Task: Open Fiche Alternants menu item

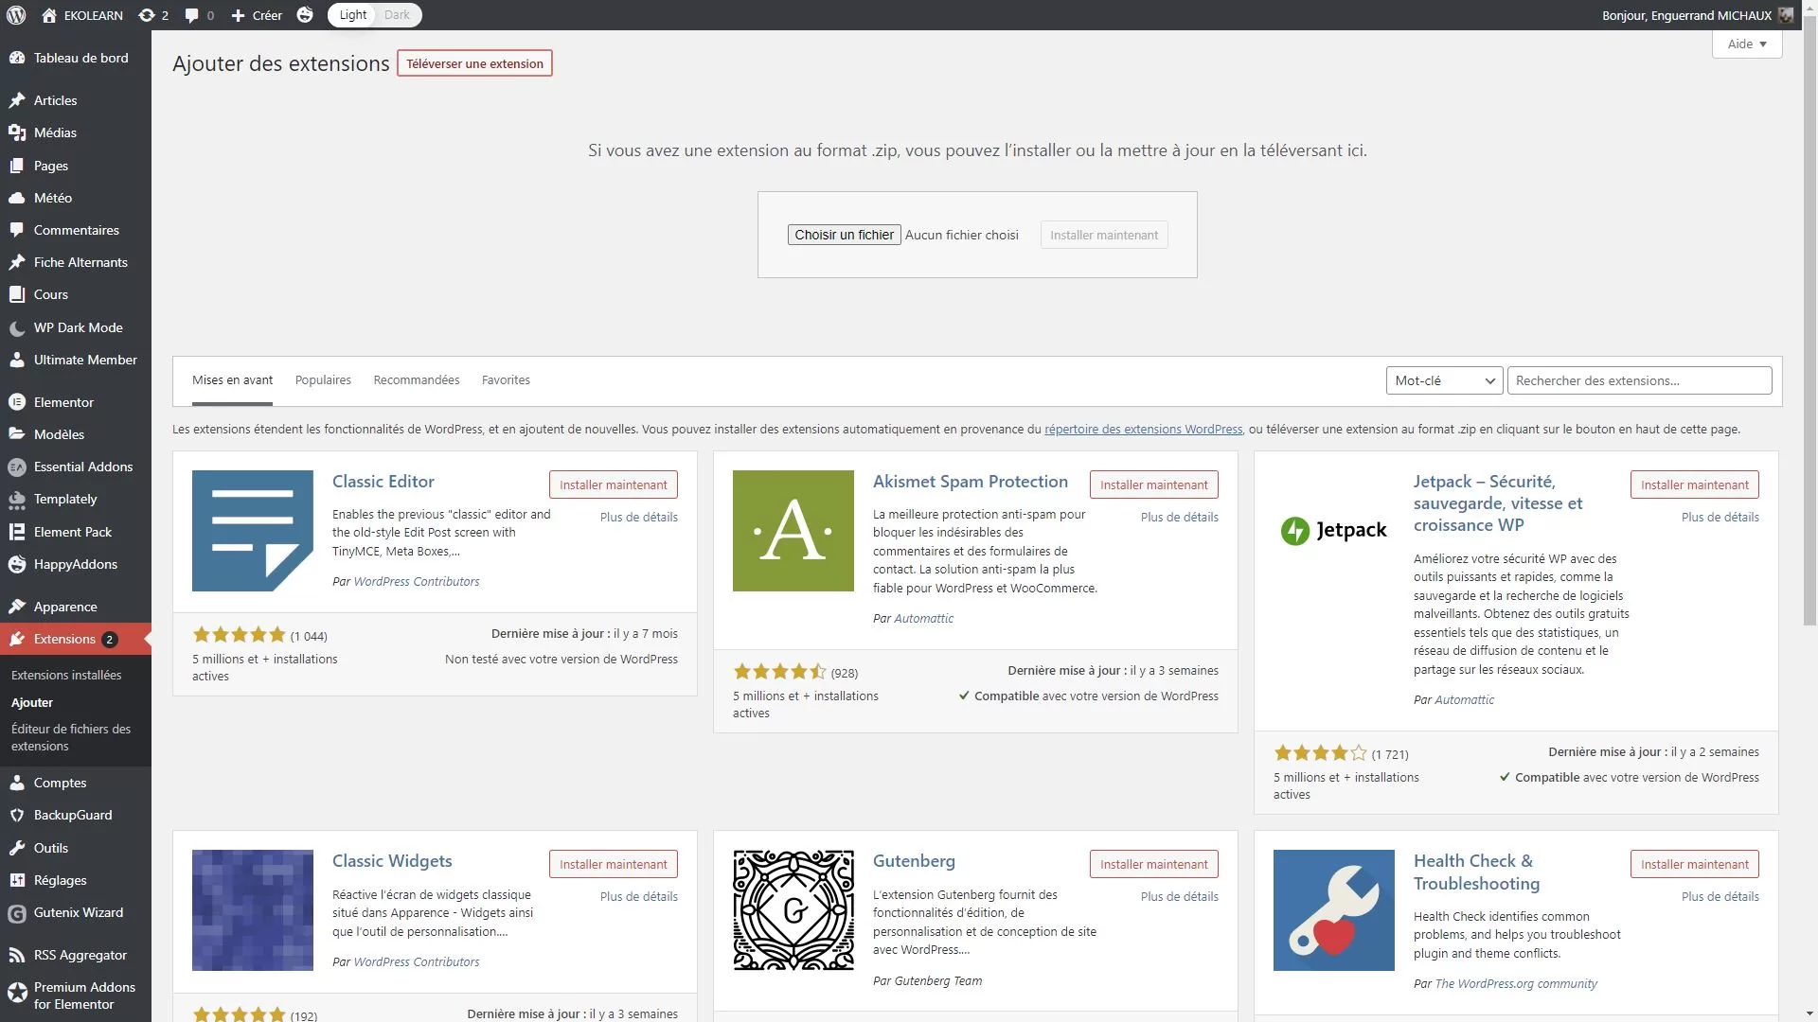Action: [76, 262]
